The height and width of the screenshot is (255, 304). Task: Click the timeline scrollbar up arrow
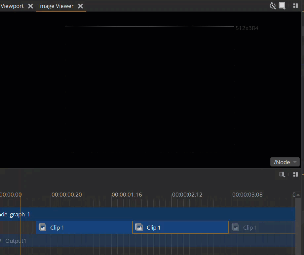(298, 195)
